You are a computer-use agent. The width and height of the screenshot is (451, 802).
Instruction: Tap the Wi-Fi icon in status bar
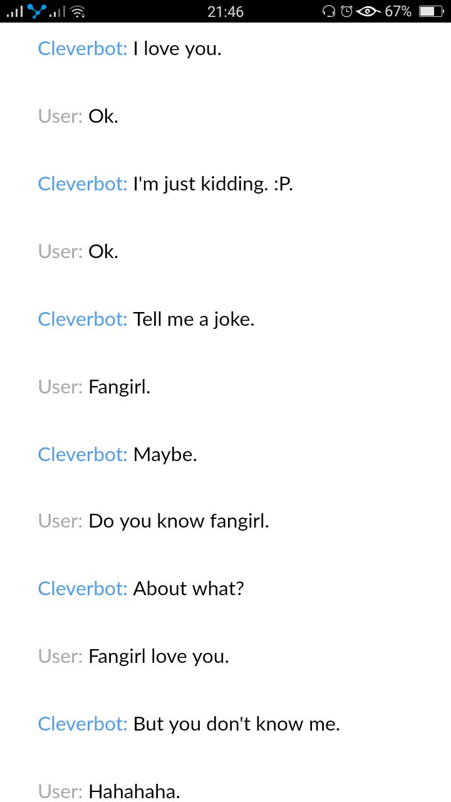78,11
